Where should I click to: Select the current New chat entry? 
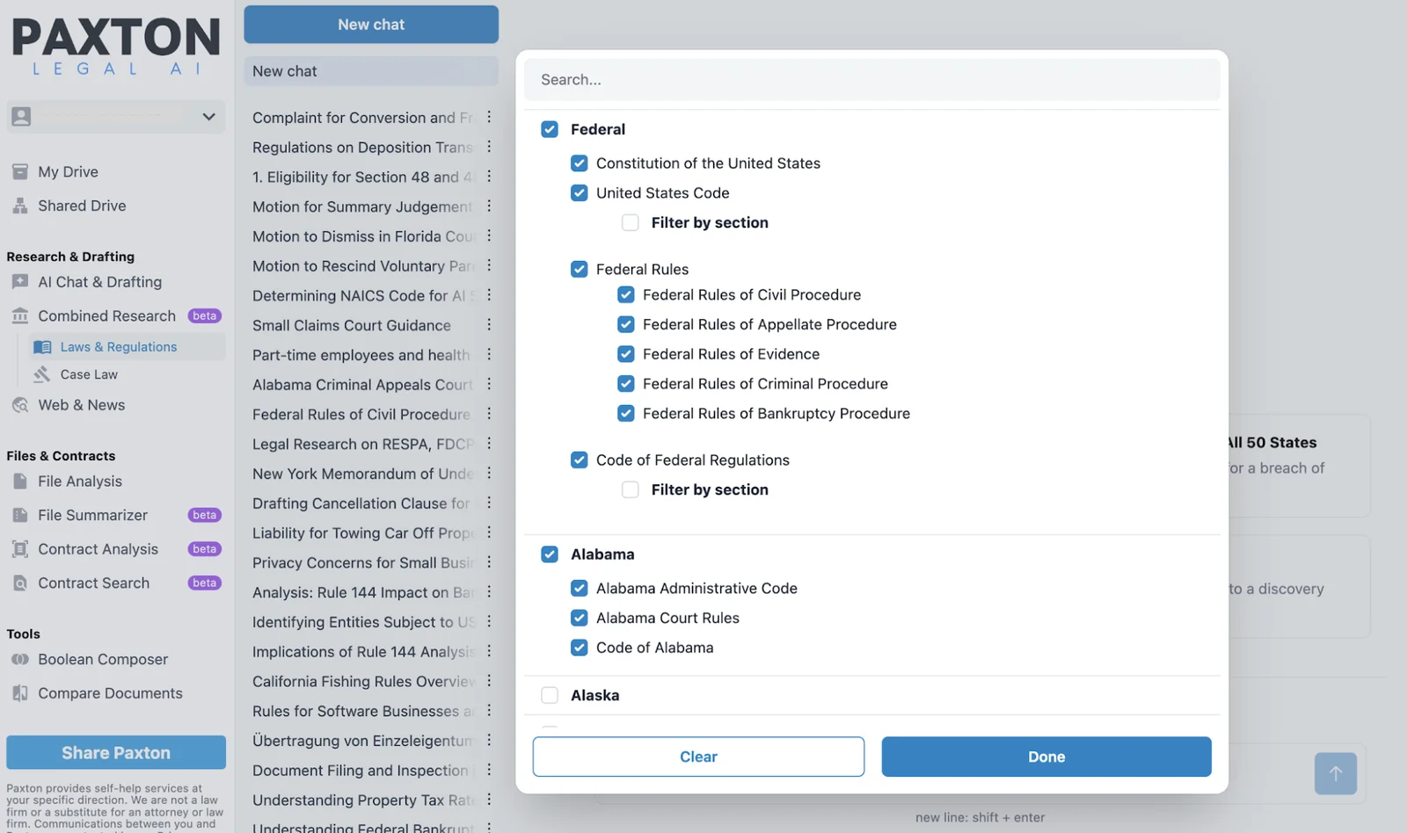(371, 71)
